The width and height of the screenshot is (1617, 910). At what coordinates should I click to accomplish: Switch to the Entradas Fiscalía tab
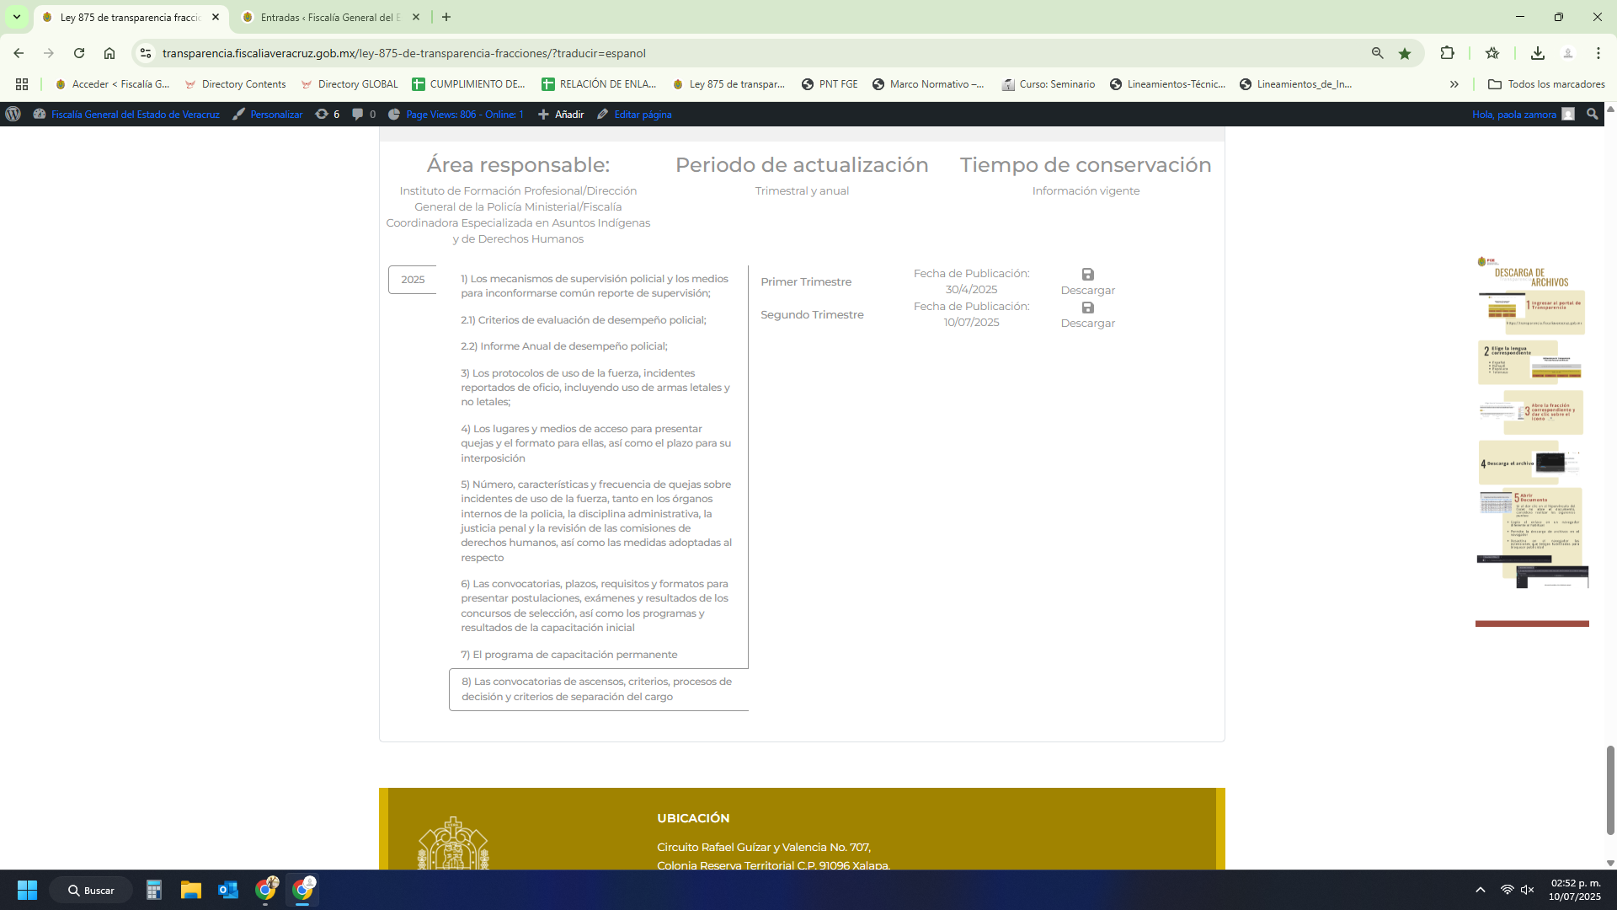328,17
